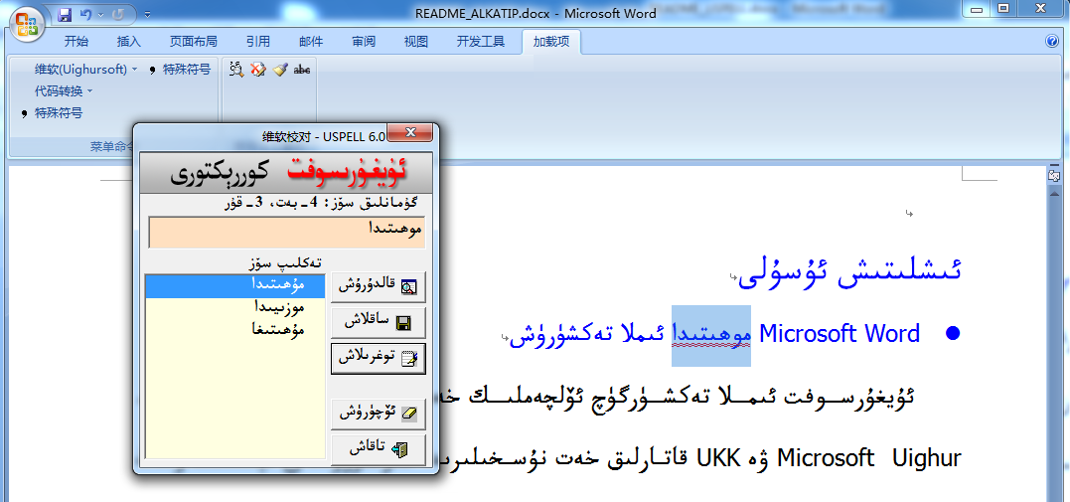Screen dimensions: 1070x502
Task: Click the قالدۇرۇش (ignore) button
Action: click(x=379, y=287)
